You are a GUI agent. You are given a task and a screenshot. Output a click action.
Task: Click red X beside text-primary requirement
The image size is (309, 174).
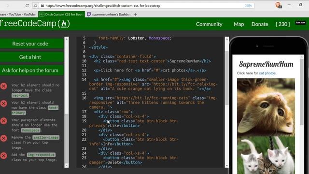click(4, 103)
